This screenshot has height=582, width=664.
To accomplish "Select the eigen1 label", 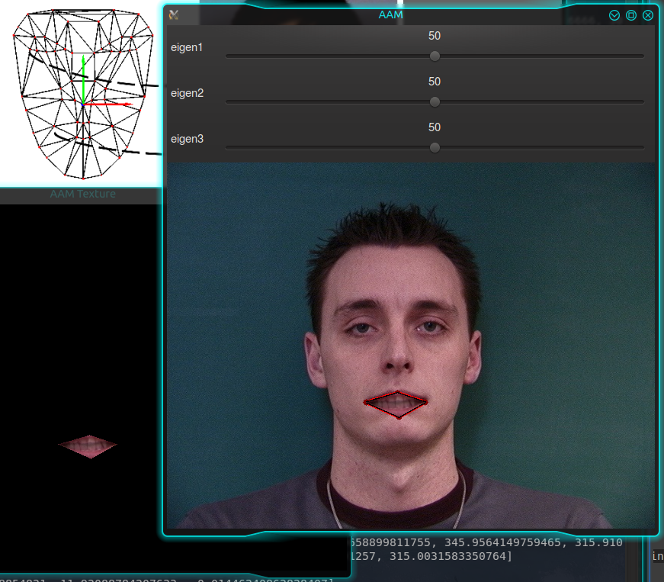I will (x=188, y=47).
